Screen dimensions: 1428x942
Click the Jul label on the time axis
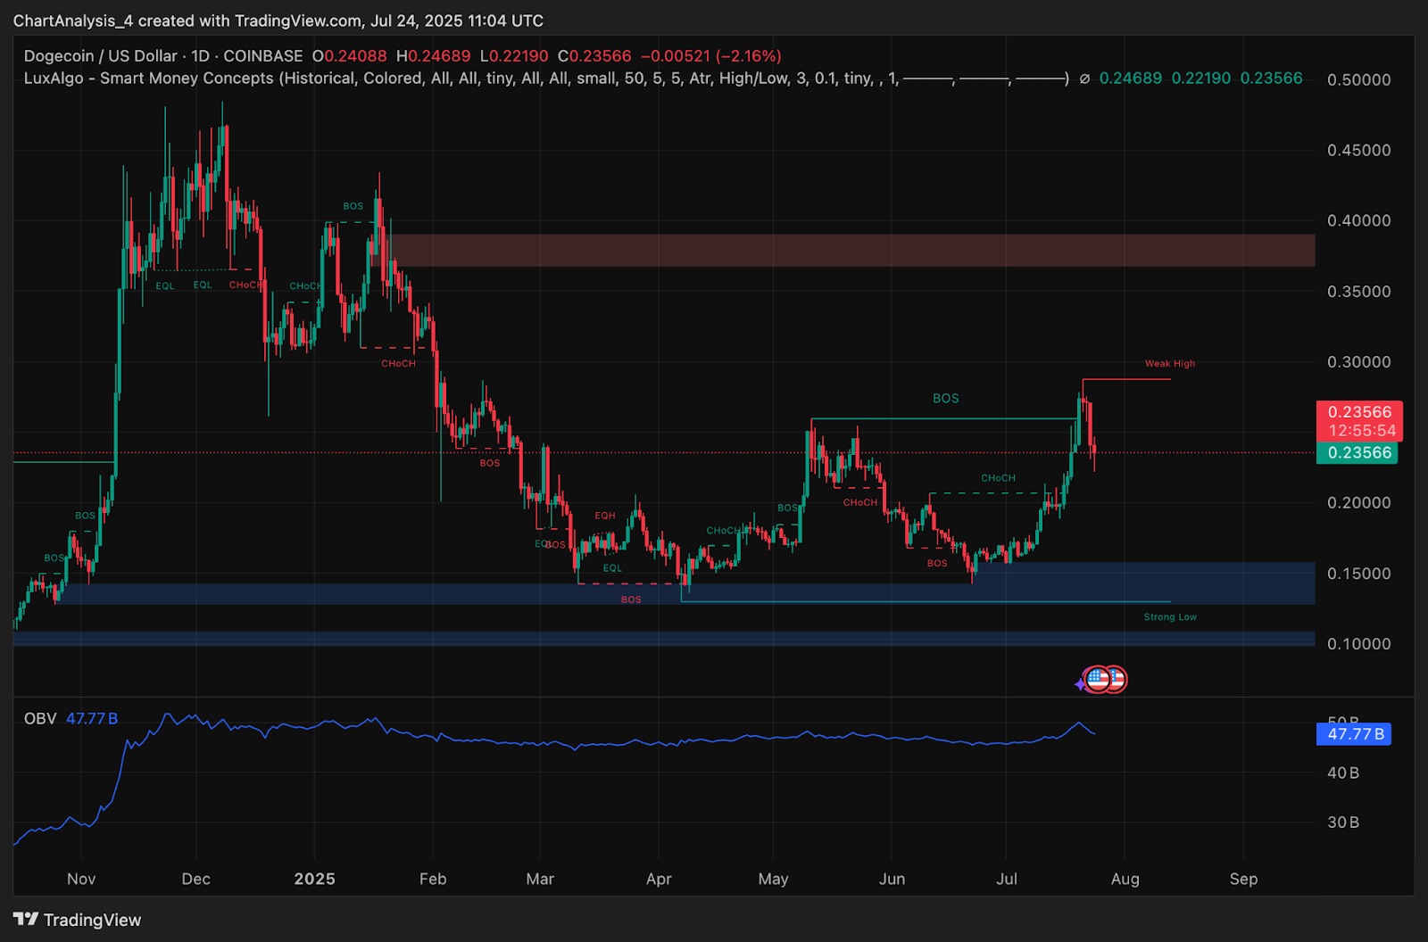[x=1007, y=880]
